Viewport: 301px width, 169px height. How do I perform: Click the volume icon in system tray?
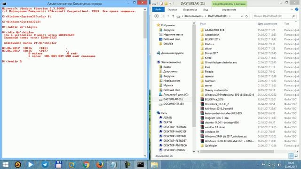[x=279, y=165]
